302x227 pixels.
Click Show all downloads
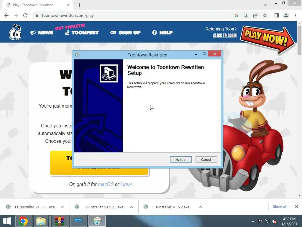click(280, 207)
